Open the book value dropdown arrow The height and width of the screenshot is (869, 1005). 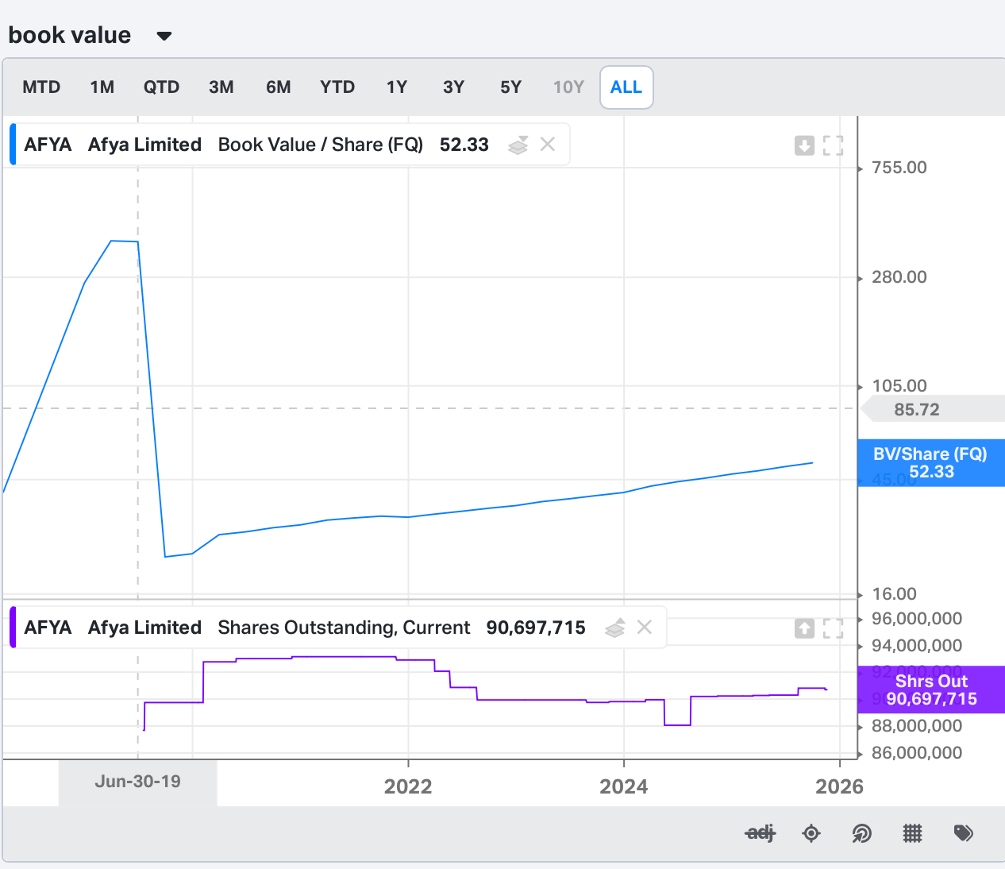(x=164, y=36)
